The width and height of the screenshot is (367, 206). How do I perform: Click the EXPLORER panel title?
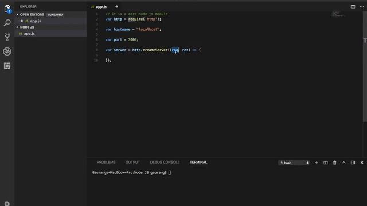(28, 7)
